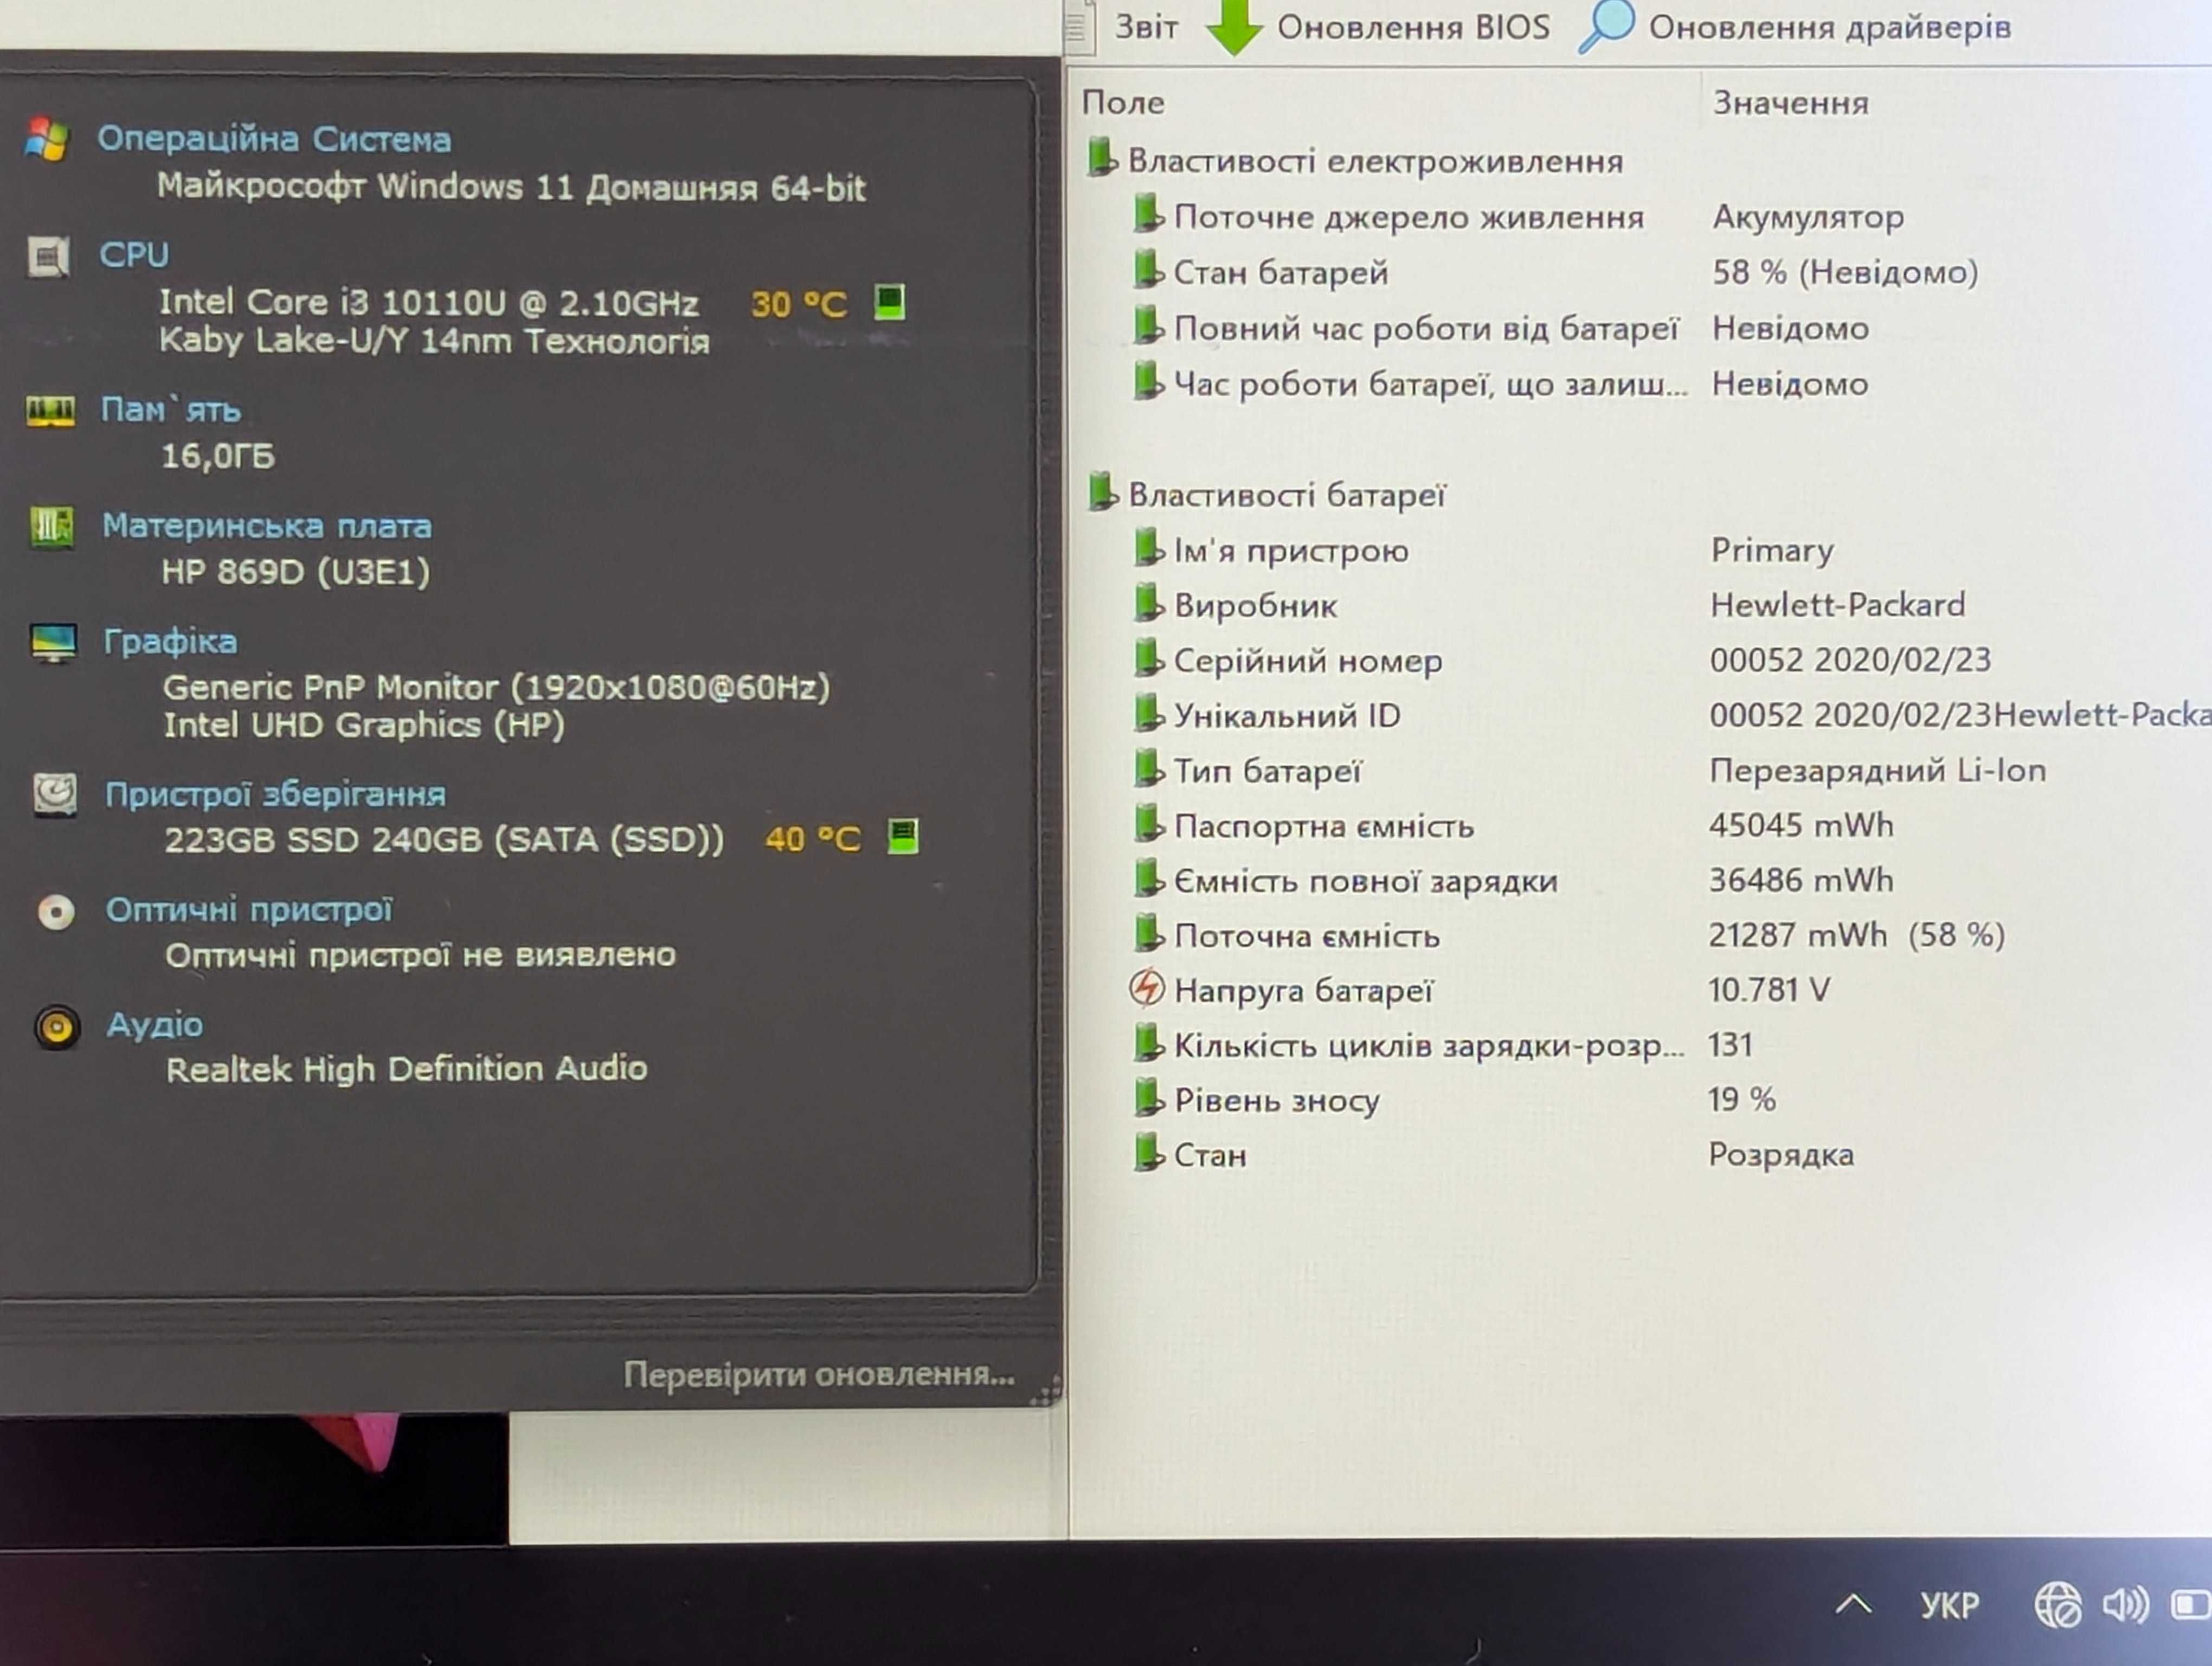This screenshot has height=1666, width=2212.
Task: Click the Оновлення драйверів toolbar button
Action: click(x=1795, y=27)
